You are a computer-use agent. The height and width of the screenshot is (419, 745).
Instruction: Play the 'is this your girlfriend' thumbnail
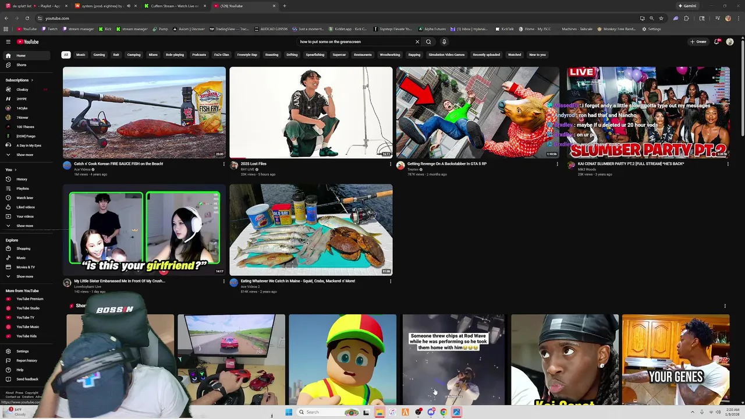click(144, 230)
